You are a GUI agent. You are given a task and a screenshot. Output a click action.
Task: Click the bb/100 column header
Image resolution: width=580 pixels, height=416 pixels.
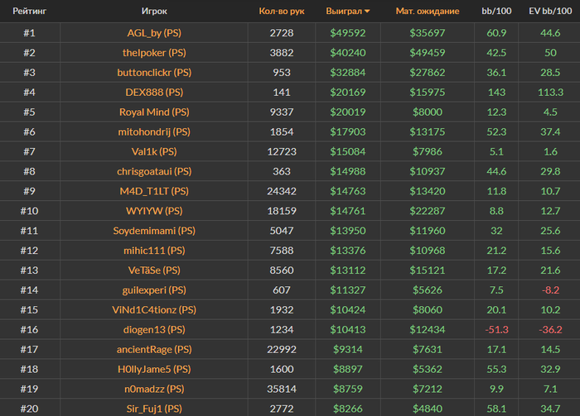[497, 12]
